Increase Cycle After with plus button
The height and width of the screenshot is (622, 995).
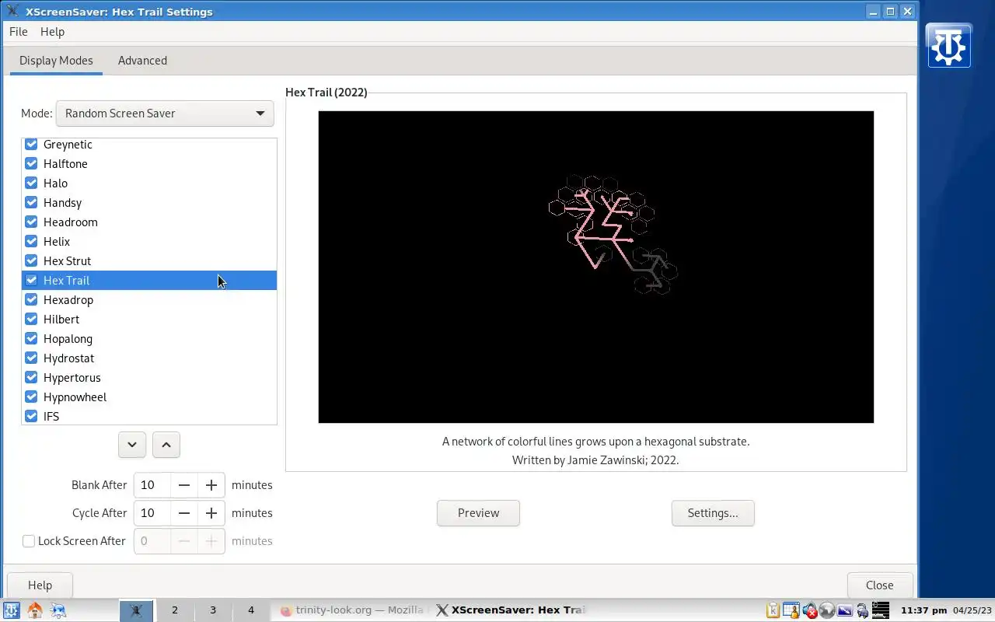click(211, 513)
